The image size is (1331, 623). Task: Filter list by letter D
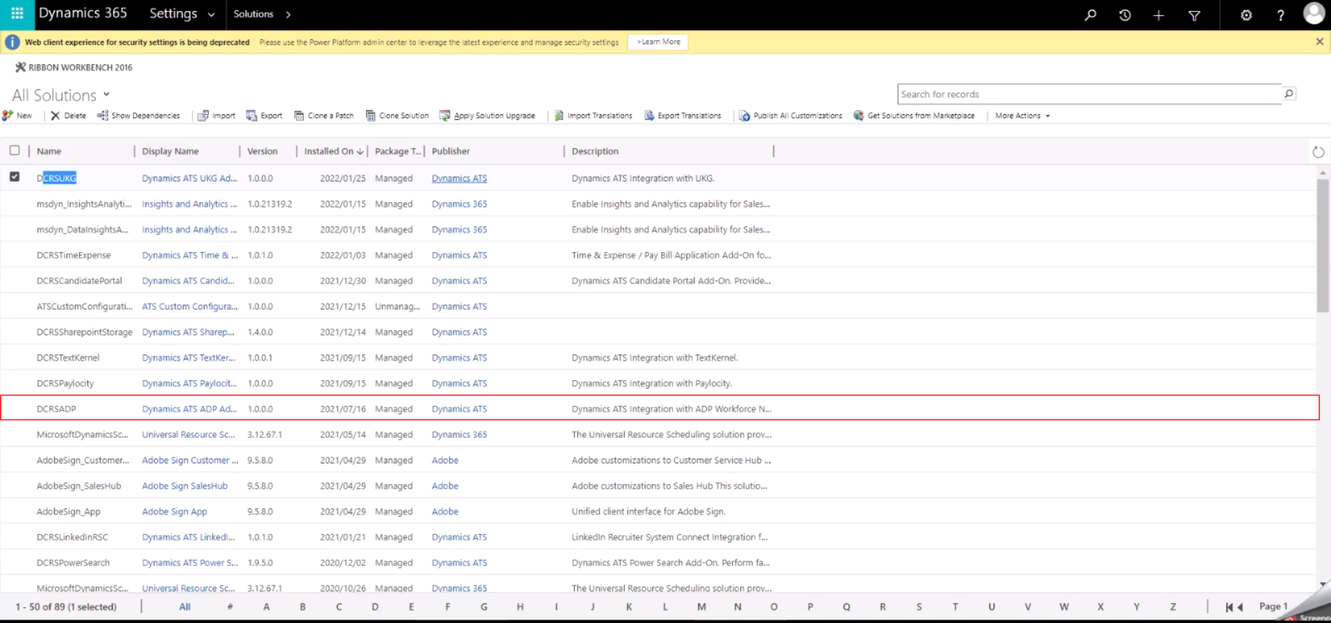[375, 607]
